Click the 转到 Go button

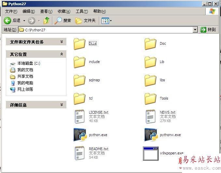[208, 30]
